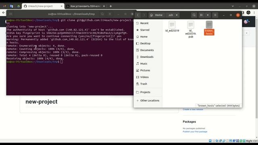Image resolution: width=258 pixels, height=145 pixels.
Task: Click the first VirtualBox status bar icon
Action: tap(210, 141)
